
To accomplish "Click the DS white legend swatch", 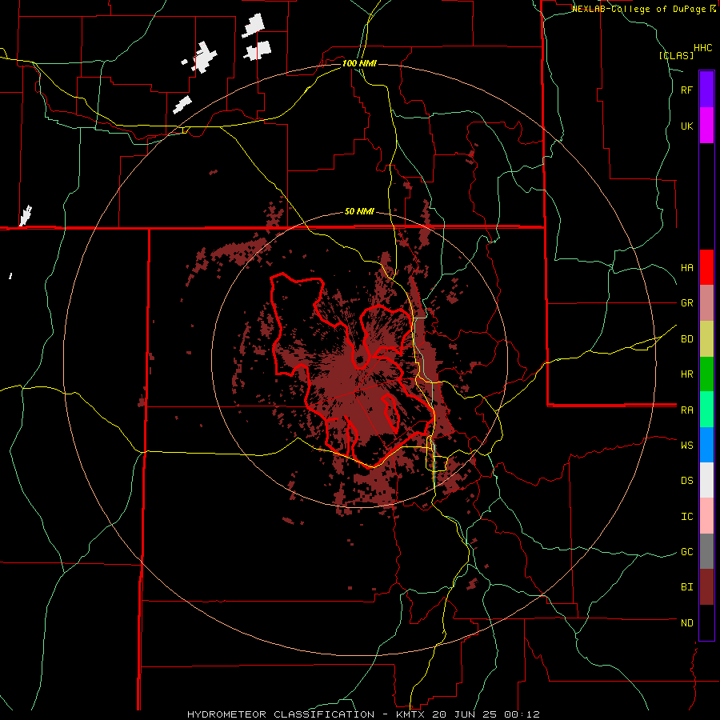I will (706, 480).
